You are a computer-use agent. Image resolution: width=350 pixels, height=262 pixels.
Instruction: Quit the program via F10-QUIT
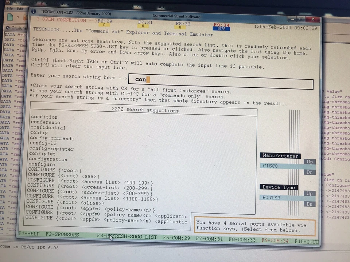[306, 241]
